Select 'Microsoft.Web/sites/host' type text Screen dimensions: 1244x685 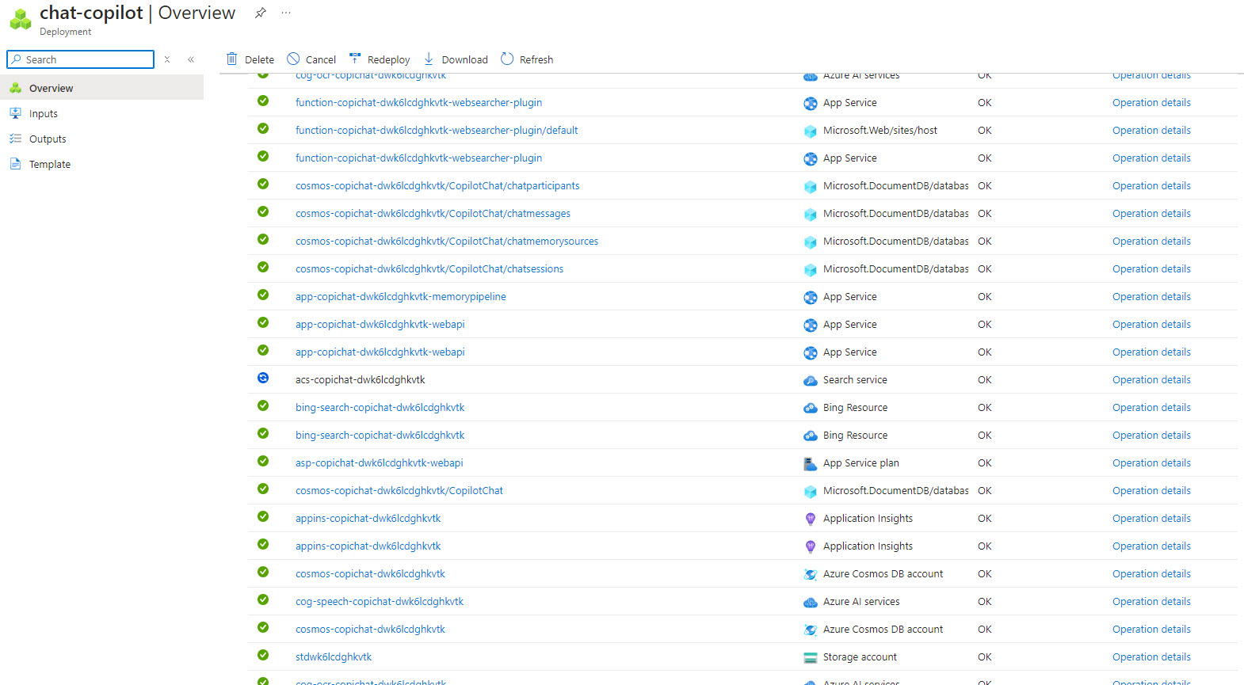click(x=880, y=131)
